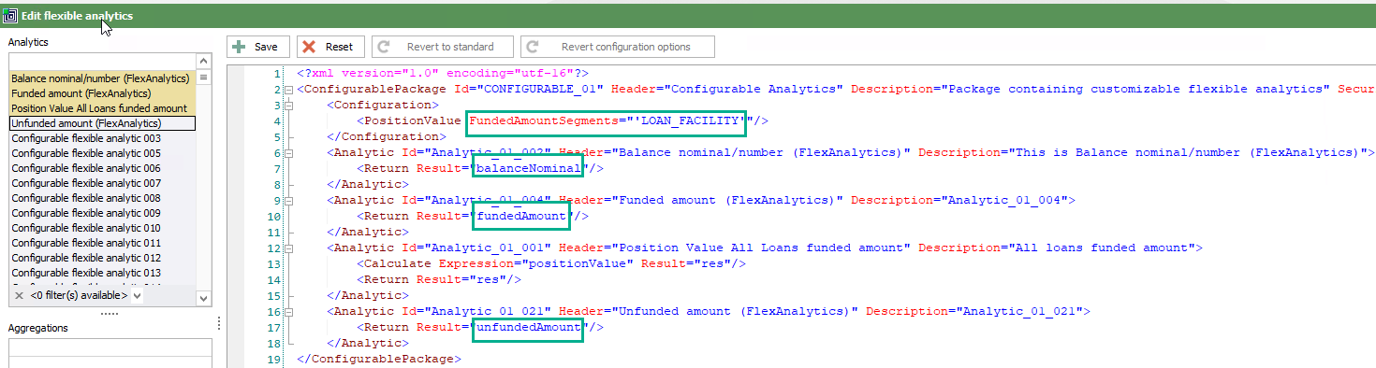Click the closing ConfigurablePackage tag on line 19
The width and height of the screenshot is (1376, 368).
point(378,359)
